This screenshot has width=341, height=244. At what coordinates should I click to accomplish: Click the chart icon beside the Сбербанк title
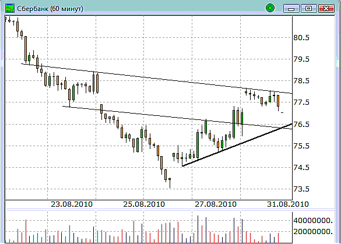[x=10, y=8]
